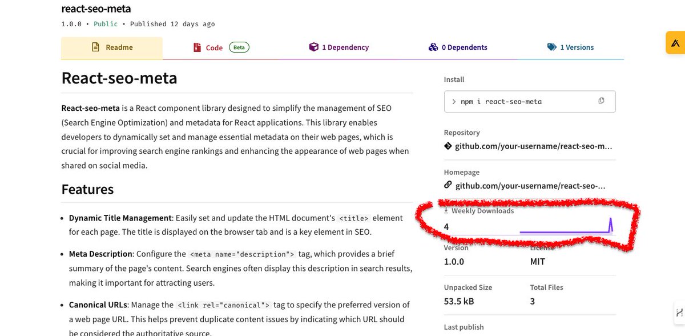Click the Version 1.0.0 value
685x336 pixels.
tap(454, 262)
